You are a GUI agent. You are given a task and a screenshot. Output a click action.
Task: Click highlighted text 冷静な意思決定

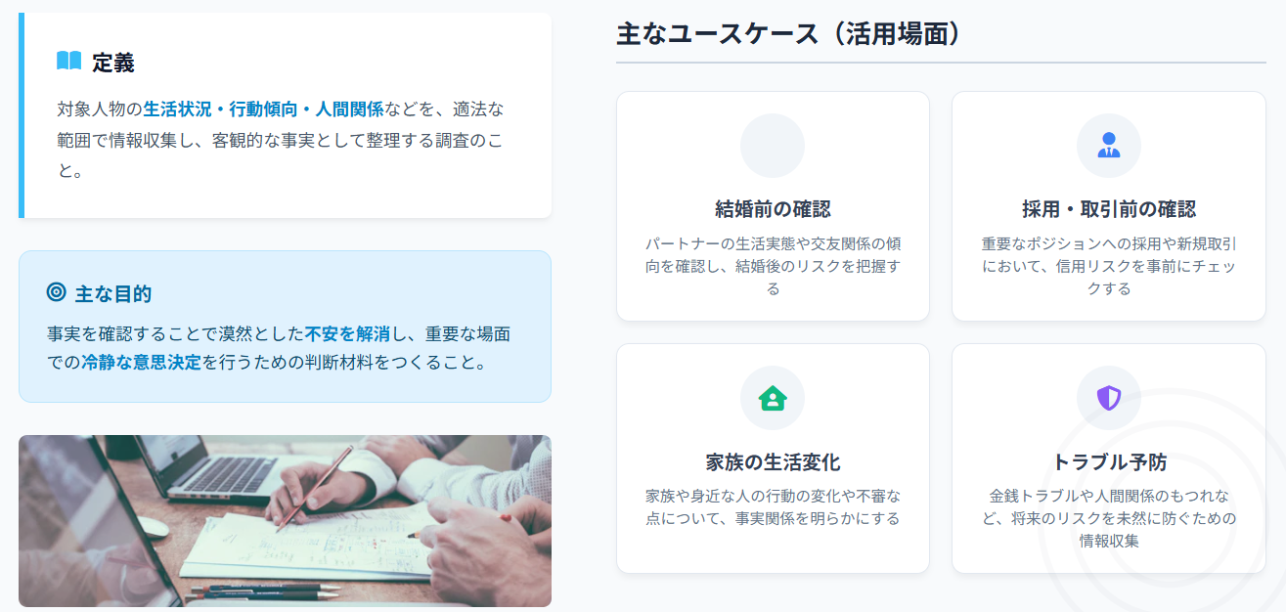(142, 363)
